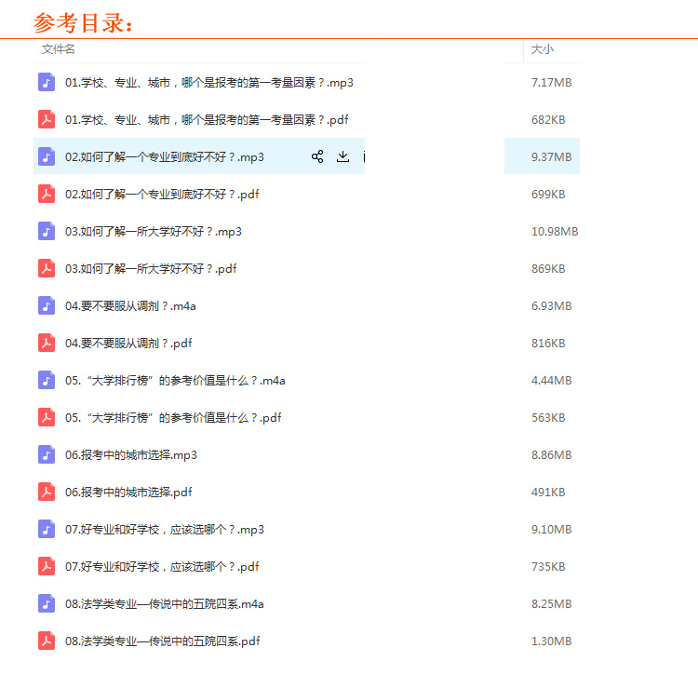Click audio icon of 08.法学类专业 m4a file
Screen dimensions: 698x675
47,603
